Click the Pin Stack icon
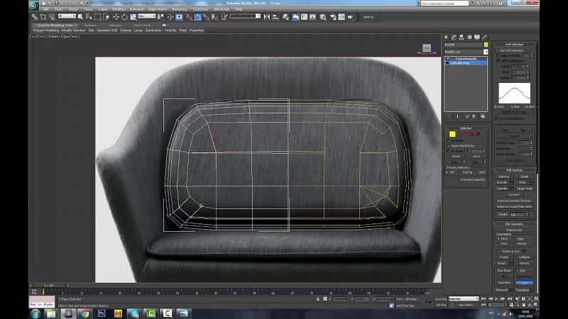Image resolution: width=568 pixels, height=319 pixels. pos(449,116)
